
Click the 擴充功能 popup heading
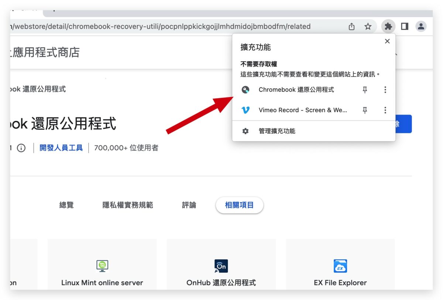coord(255,47)
